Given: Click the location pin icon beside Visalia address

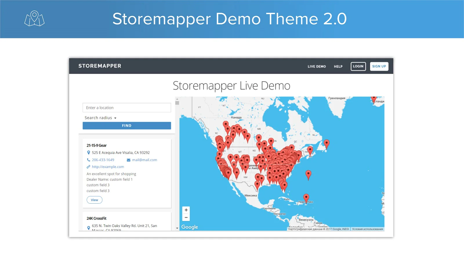Looking at the screenshot, I should [x=88, y=153].
